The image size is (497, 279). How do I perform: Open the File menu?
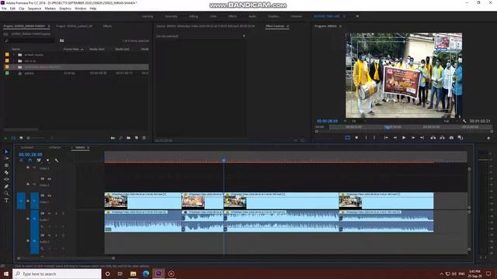(4, 9)
